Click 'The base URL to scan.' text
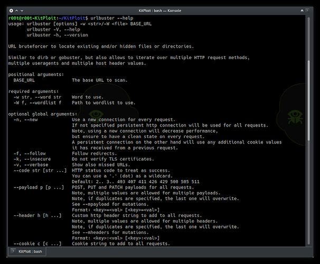Image resolution: width=320 pixels, height=264 pixels. coord(100,80)
